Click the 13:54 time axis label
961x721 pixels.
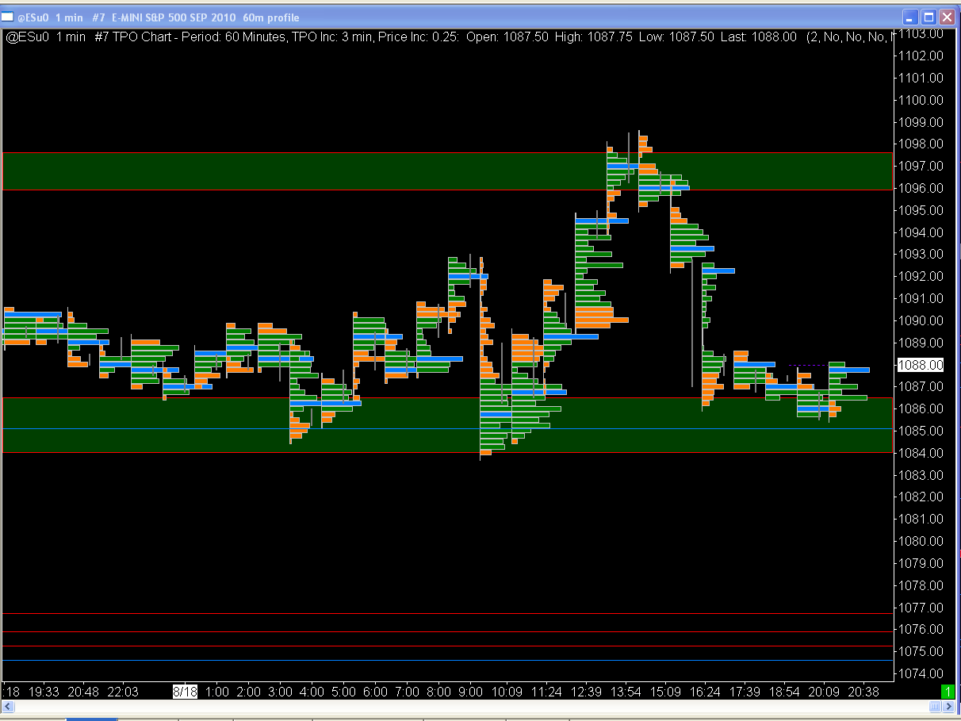tap(626, 692)
